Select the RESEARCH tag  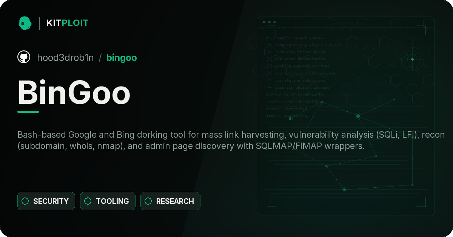coord(170,201)
